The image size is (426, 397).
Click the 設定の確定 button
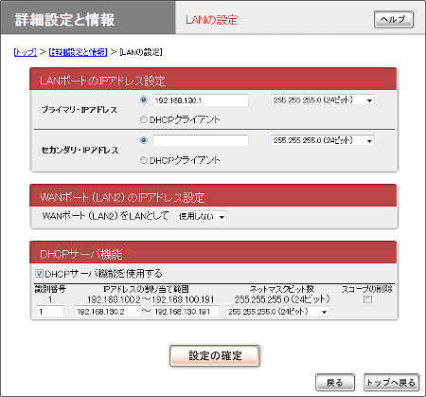coord(215,356)
